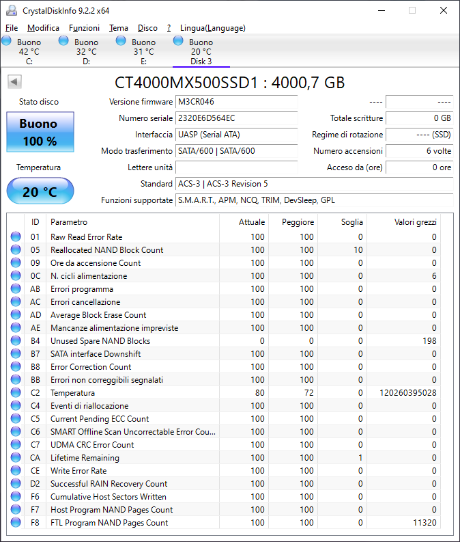Click status orb for SATA interface Downshift
This screenshot has width=460, height=542.
16,353
